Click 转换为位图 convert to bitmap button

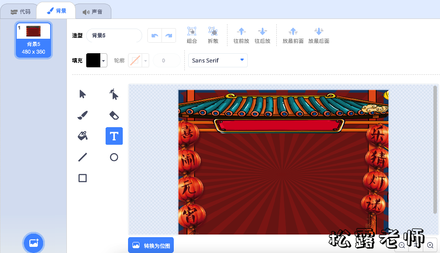151,246
